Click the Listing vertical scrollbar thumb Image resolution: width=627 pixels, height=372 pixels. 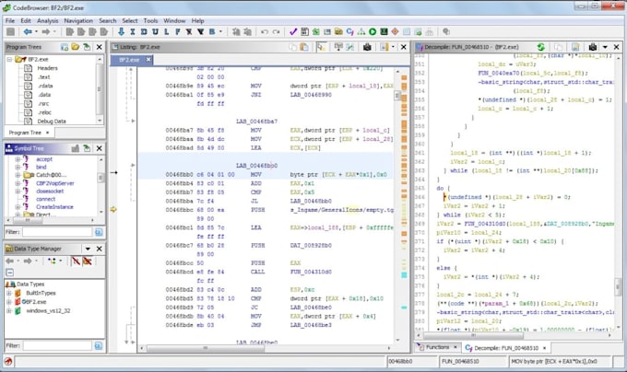pos(397,96)
